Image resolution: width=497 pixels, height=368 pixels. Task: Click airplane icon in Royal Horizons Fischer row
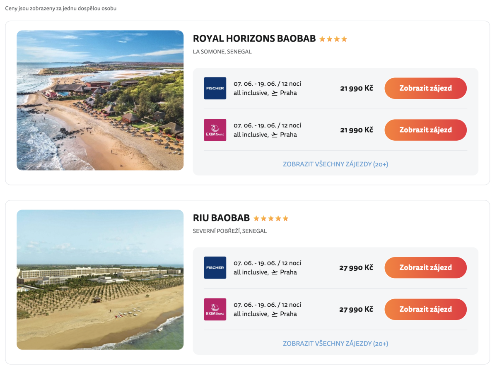click(275, 93)
